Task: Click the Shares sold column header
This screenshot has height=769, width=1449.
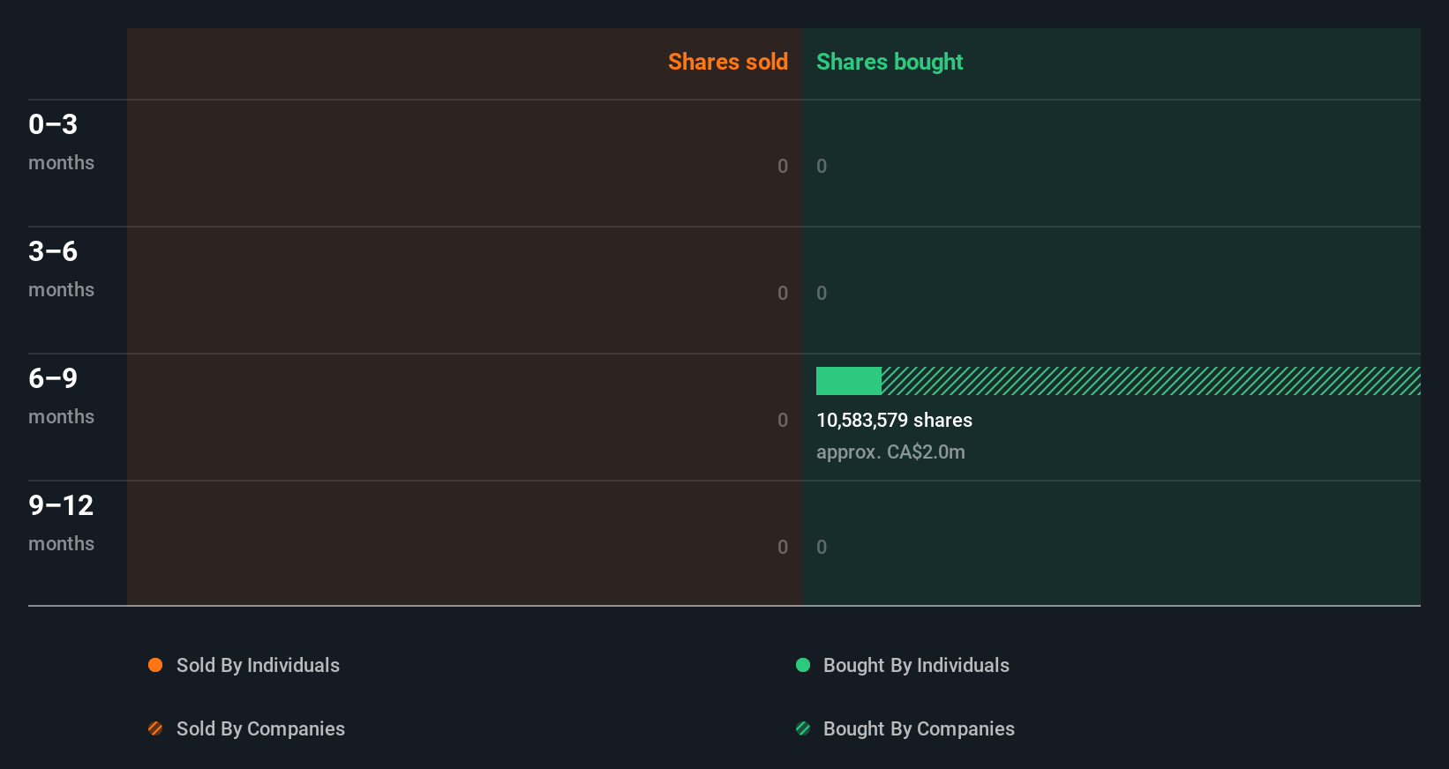Action: coord(728,62)
